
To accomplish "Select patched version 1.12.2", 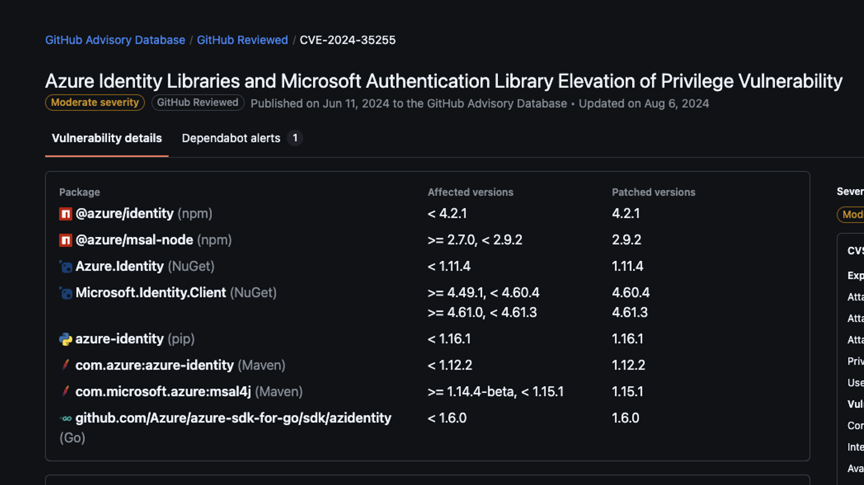I will (x=629, y=365).
